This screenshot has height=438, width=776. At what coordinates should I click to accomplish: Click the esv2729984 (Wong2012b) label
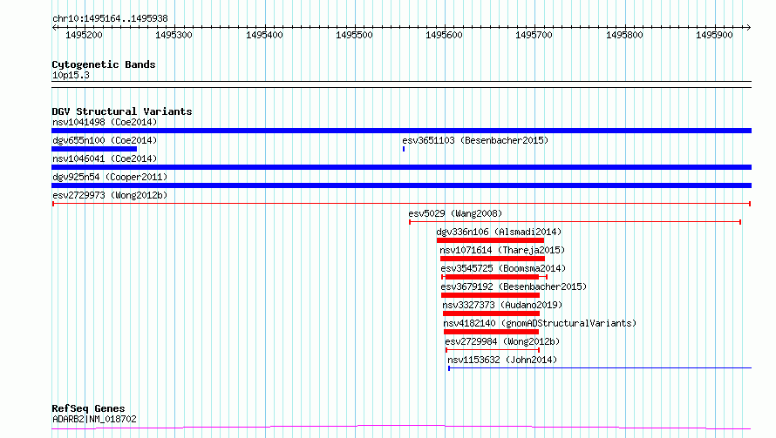pos(502,341)
